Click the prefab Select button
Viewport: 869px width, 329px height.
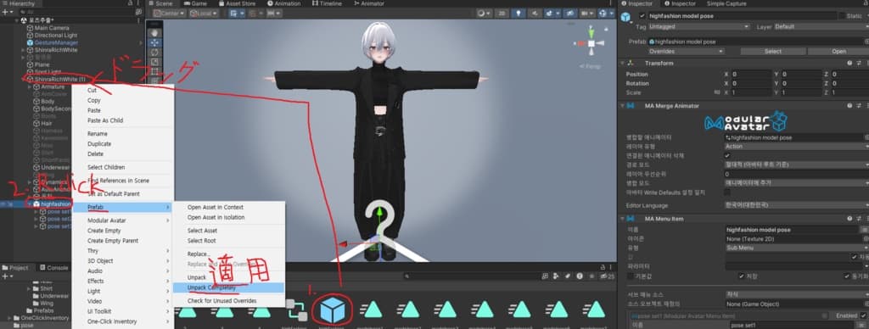[x=772, y=51]
